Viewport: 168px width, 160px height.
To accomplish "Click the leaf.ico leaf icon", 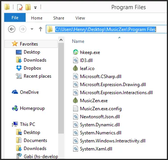I will coord(75,68).
